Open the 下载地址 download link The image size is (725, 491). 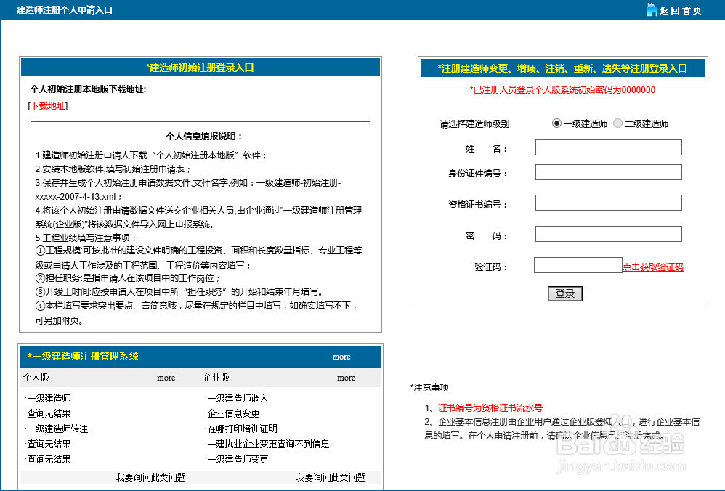48,106
